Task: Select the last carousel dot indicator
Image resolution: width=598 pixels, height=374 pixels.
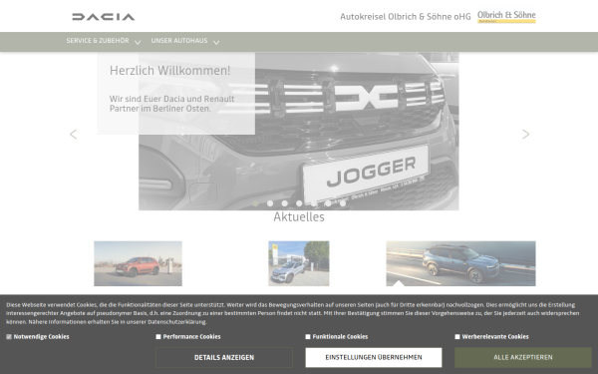Action: (x=343, y=203)
